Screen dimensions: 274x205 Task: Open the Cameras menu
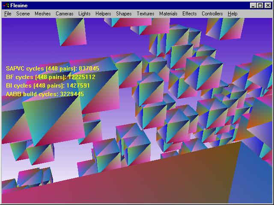tap(65, 14)
